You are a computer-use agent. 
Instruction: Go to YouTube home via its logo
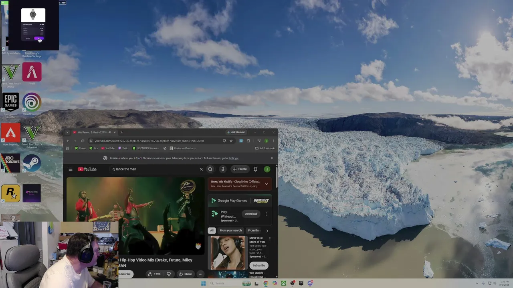[87, 169]
